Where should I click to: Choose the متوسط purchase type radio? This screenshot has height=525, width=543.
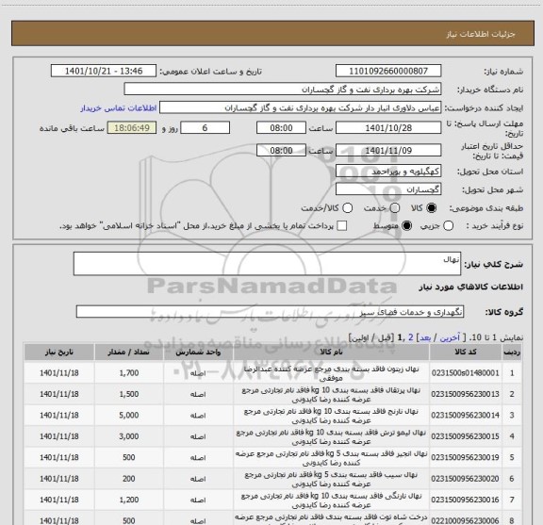(406, 226)
